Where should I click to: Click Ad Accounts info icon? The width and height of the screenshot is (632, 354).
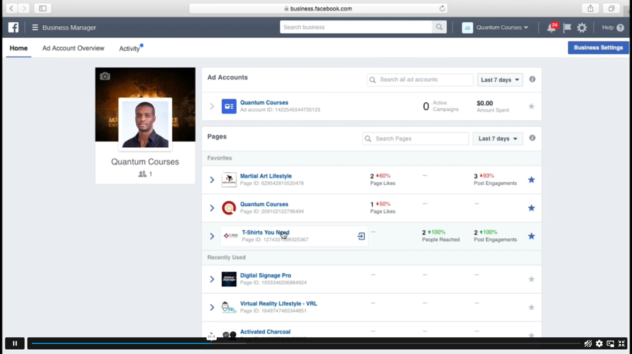tap(532, 79)
